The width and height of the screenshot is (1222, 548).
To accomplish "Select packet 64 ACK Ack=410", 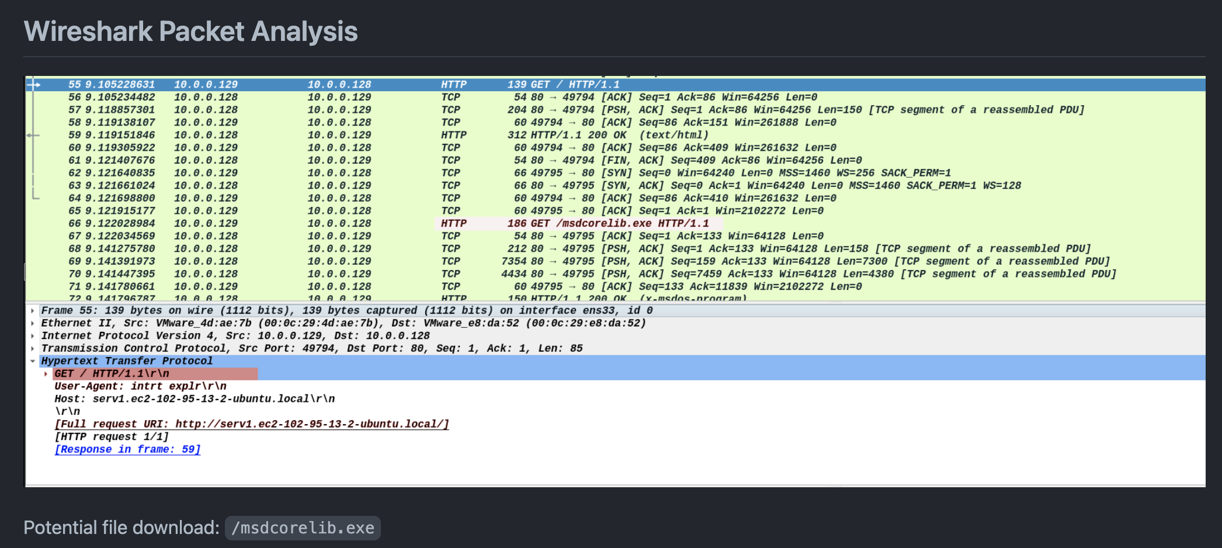I will click(616, 199).
